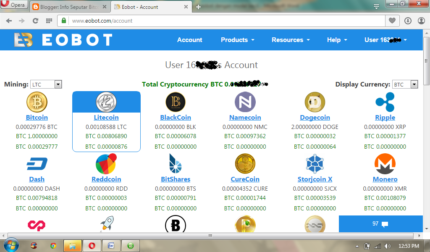The width and height of the screenshot is (430, 252).
Task: Show hidden system tray icons
Action: click(357, 246)
